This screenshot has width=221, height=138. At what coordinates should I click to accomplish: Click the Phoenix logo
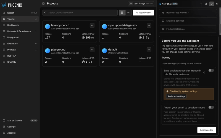point(12,5)
